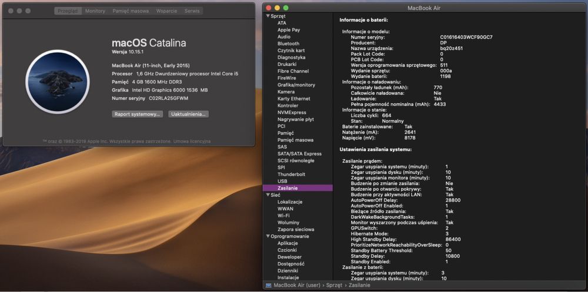Click Zasilanie in the bottom path bar
This screenshot has height=292, width=588.
(359, 286)
